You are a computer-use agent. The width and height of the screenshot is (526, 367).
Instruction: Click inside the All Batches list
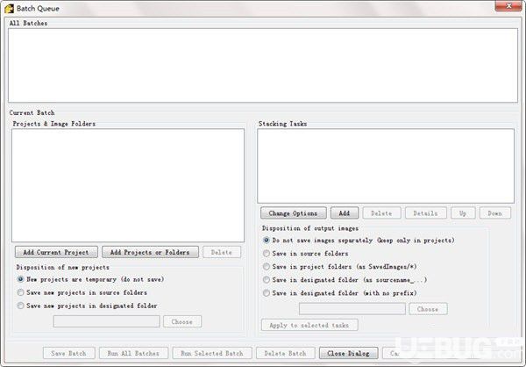(263, 66)
